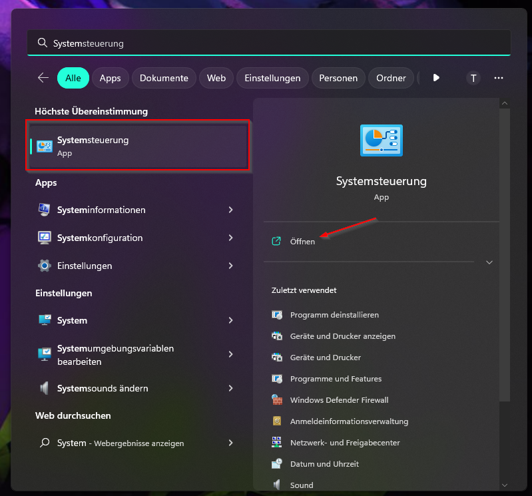The width and height of the screenshot is (532, 496).
Task: Expand Systemsounds ändern chevron
Action: pyautogui.click(x=231, y=388)
